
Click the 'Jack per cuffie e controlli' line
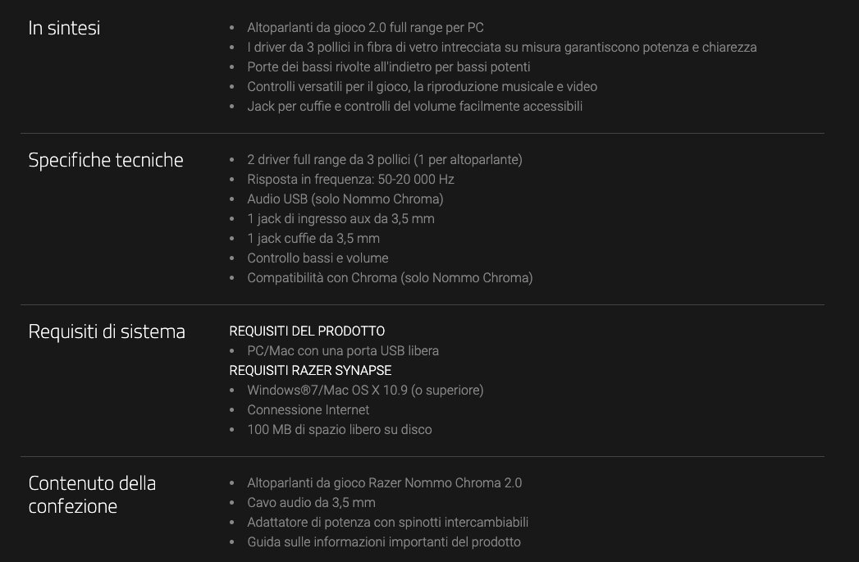[414, 106]
